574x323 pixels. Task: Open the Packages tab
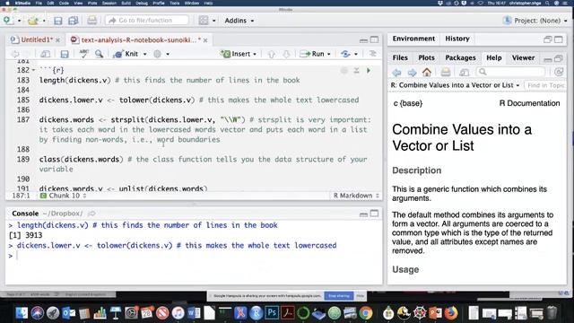pyautogui.click(x=460, y=57)
